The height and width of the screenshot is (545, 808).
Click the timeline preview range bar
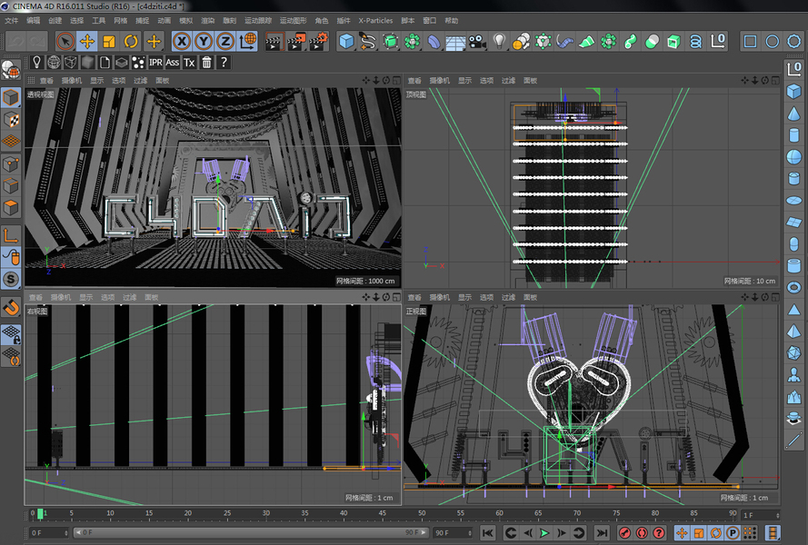(x=251, y=532)
